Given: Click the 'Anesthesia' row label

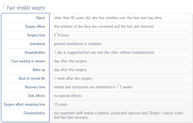Looking at the screenshot, I should 37,44.
